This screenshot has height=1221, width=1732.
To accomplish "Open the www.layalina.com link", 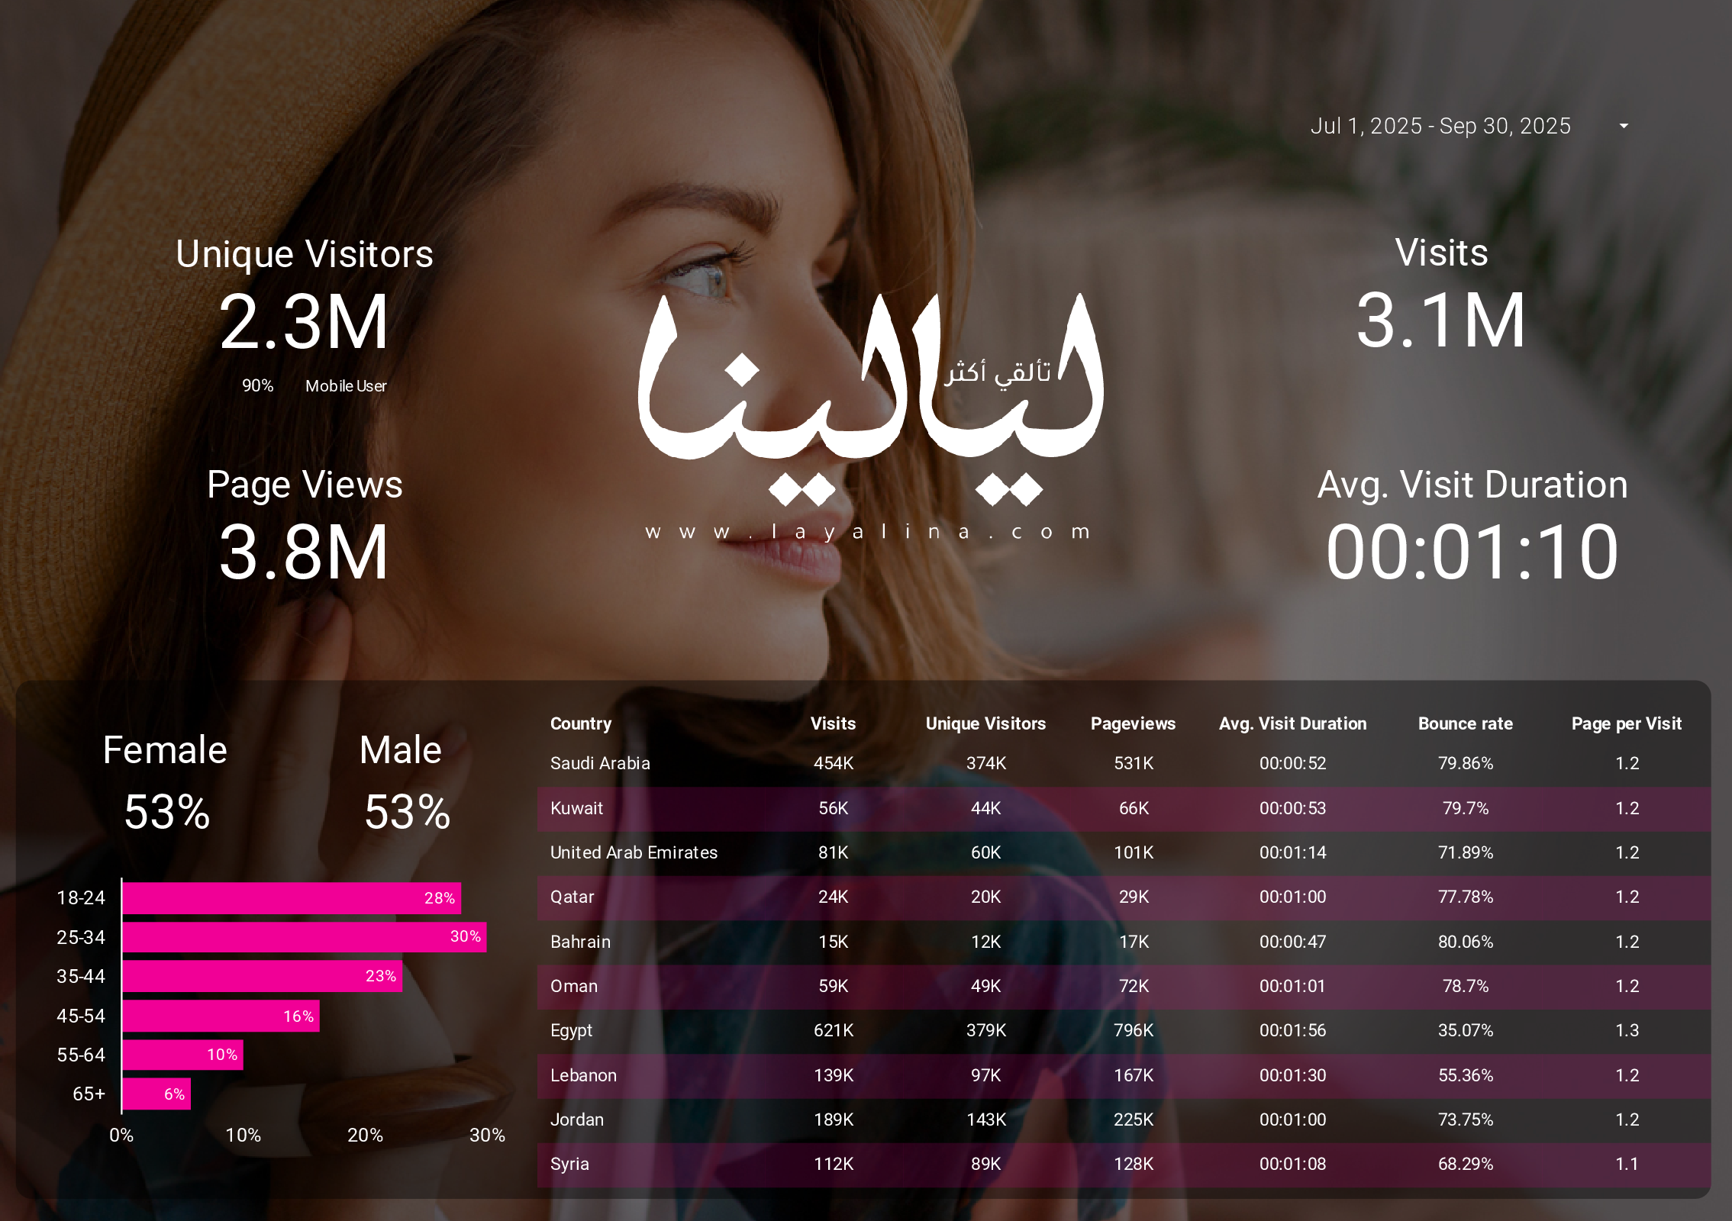I will coord(868,531).
